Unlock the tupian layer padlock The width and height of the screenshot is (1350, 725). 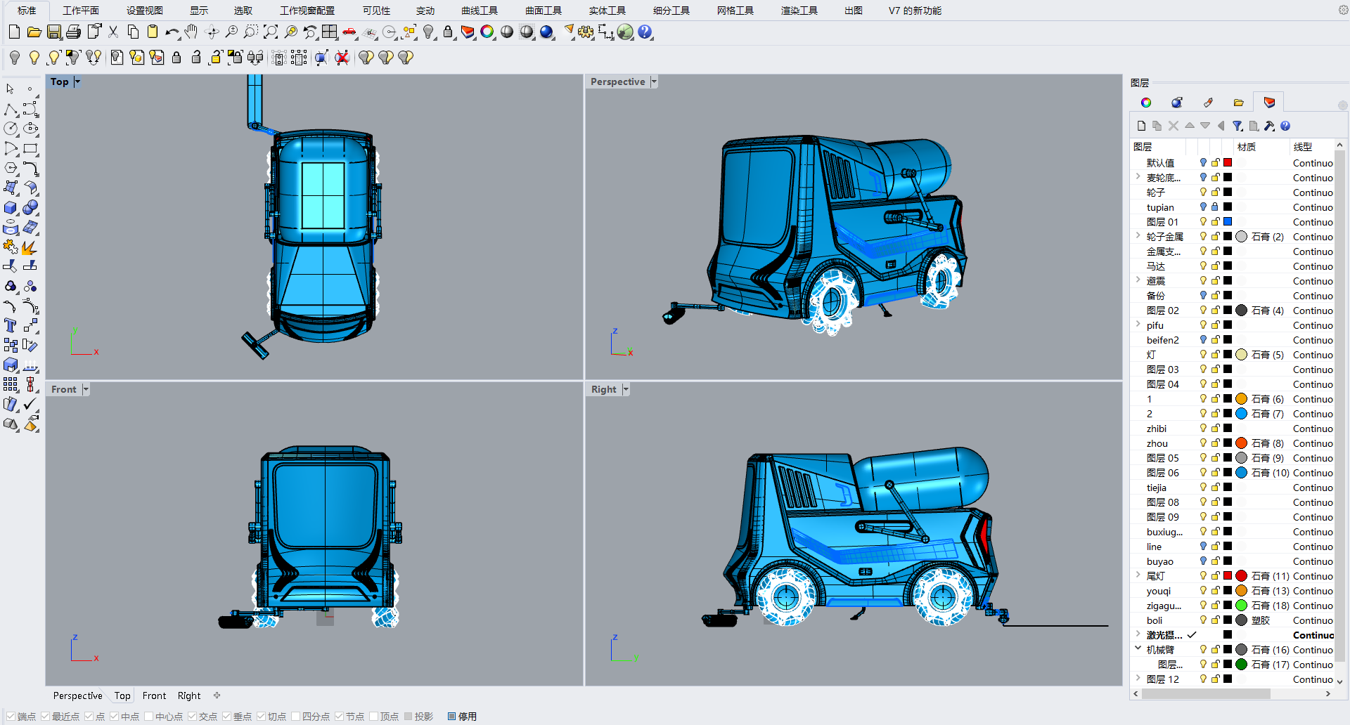(1215, 207)
